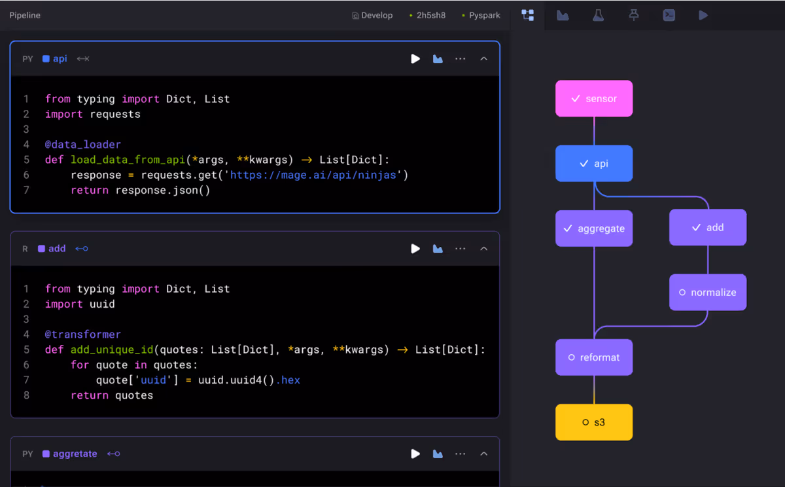Viewport: 785px width, 487px height.
Task: Click 'for quote in quotes:' code line
Action: (134, 365)
